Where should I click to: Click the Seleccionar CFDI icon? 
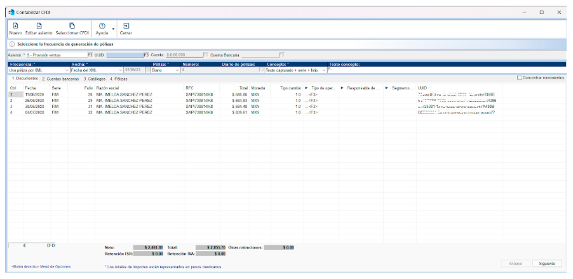coord(72,29)
